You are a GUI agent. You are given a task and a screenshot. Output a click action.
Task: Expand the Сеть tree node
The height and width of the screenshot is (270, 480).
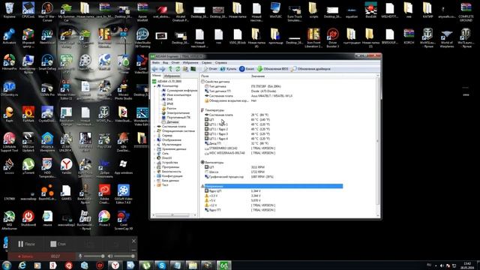(x=154, y=153)
